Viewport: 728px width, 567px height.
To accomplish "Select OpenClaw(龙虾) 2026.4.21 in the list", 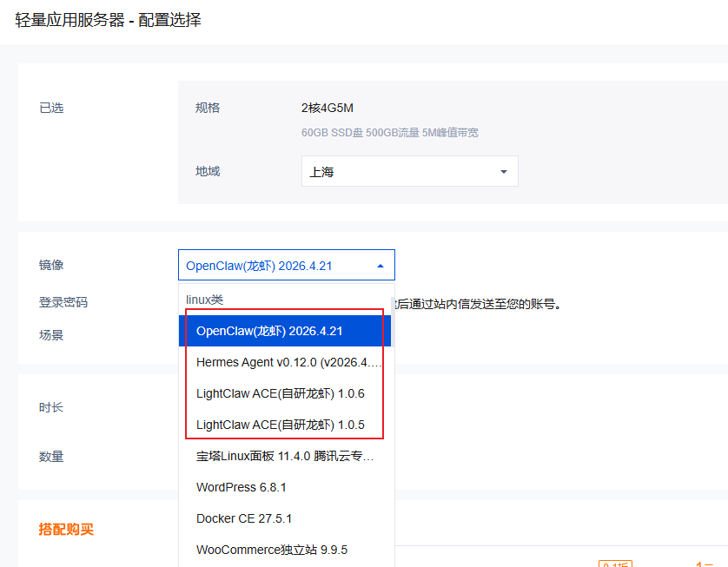I will 285,331.
